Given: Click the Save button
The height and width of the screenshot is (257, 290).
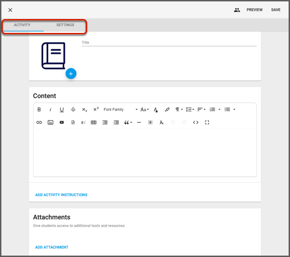Looking at the screenshot, I should point(276,10).
